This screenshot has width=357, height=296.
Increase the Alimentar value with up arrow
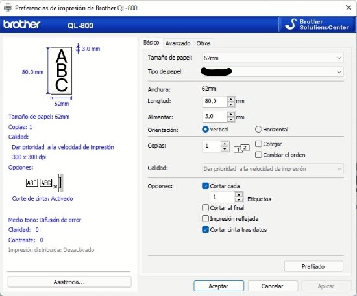point(231,114)
